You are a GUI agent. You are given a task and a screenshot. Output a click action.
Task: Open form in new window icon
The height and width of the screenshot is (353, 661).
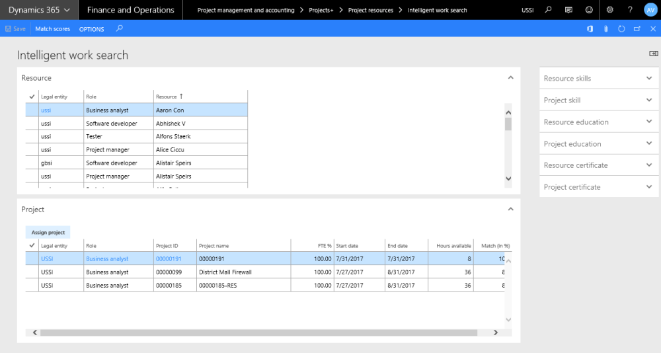point(637,29)
